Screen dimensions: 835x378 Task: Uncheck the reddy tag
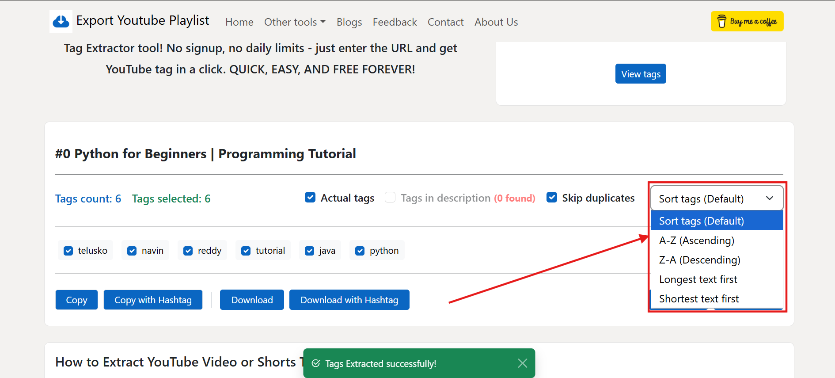pos(188,251)
